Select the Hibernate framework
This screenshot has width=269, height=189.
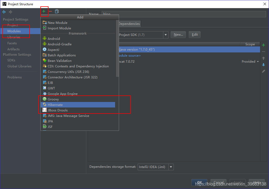78,105
